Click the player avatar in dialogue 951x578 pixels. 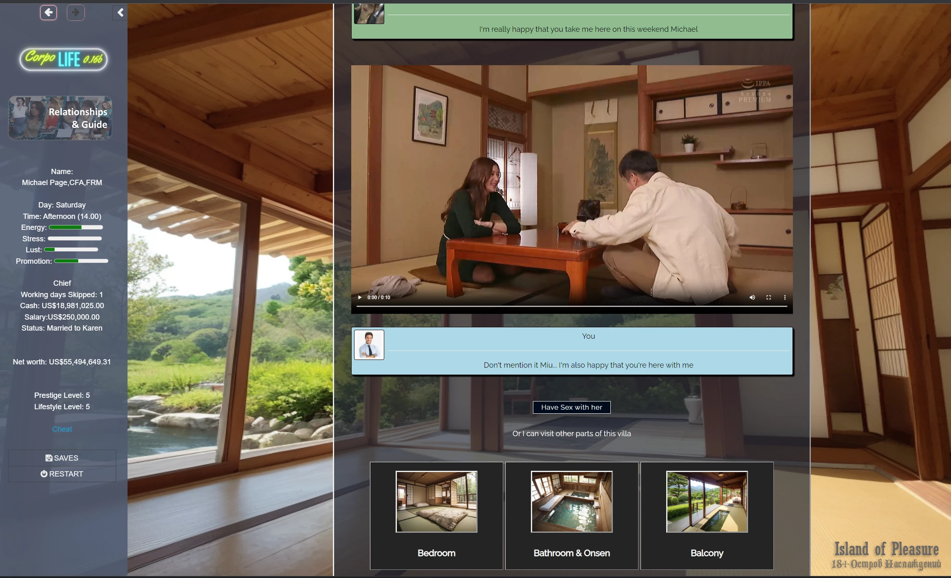pos(369,345)
